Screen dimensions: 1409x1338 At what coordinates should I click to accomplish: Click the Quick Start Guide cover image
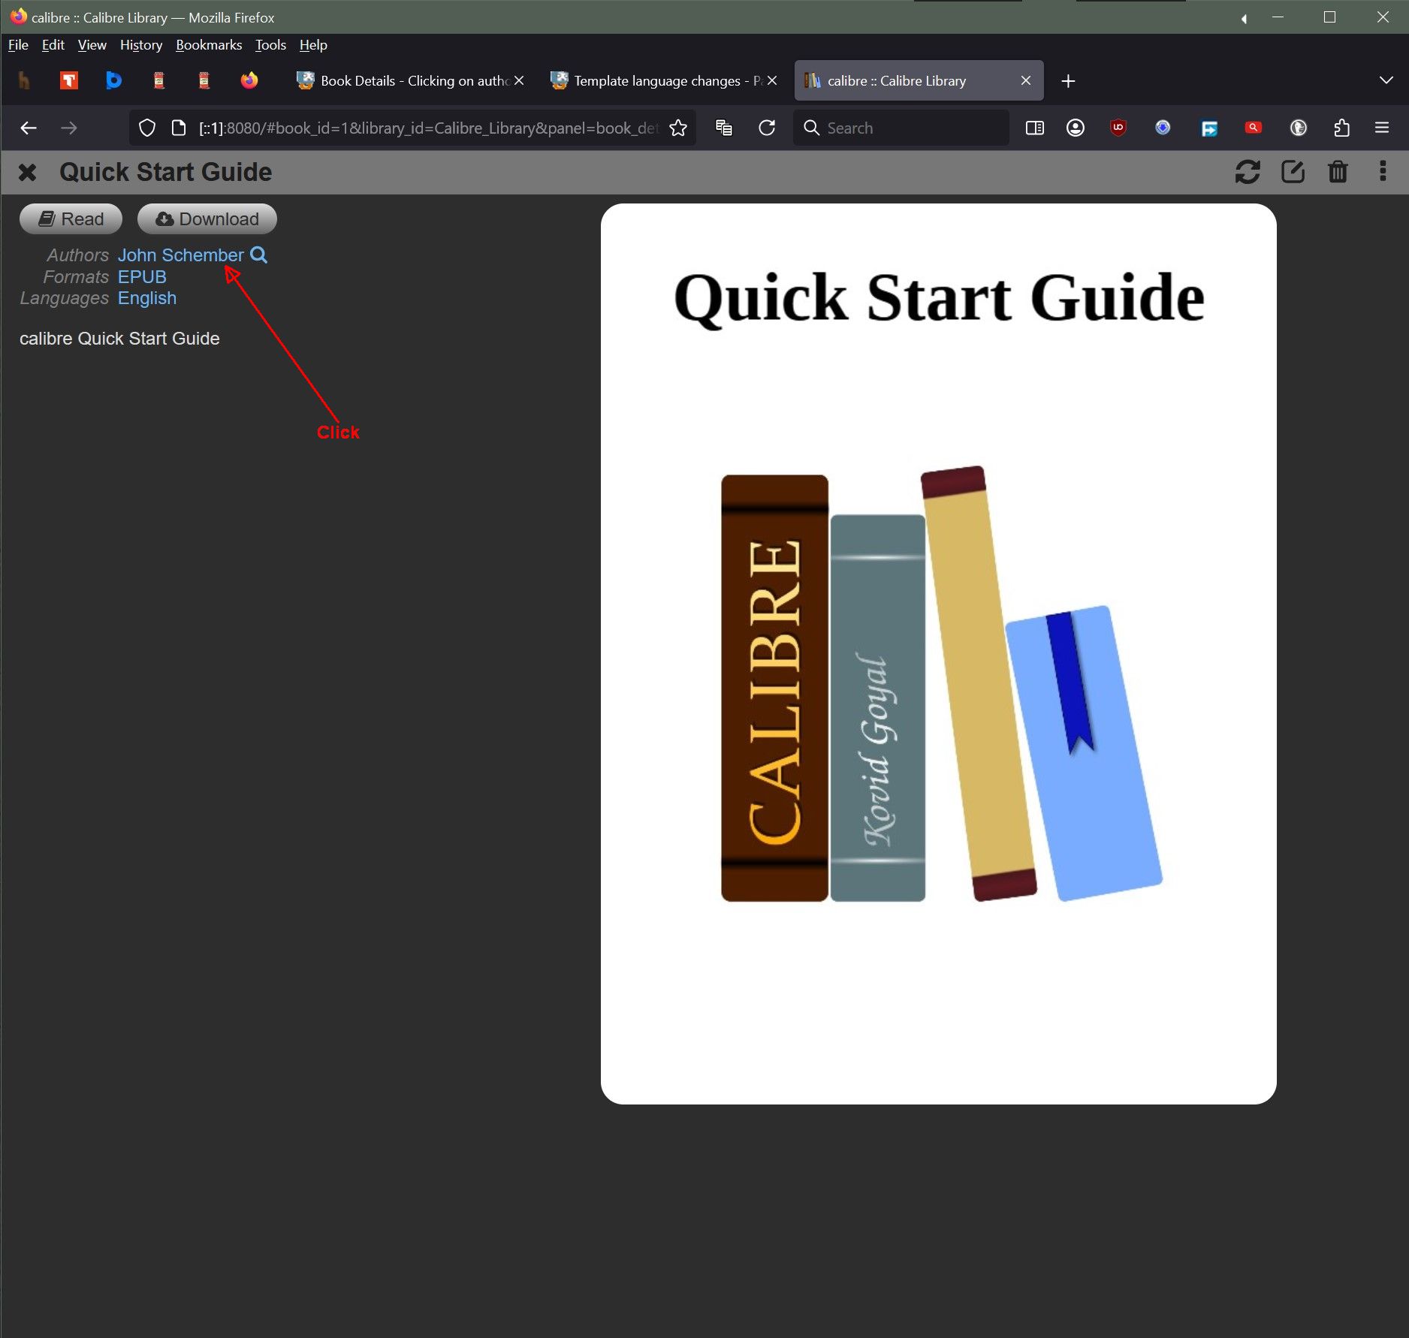point(938,653)
